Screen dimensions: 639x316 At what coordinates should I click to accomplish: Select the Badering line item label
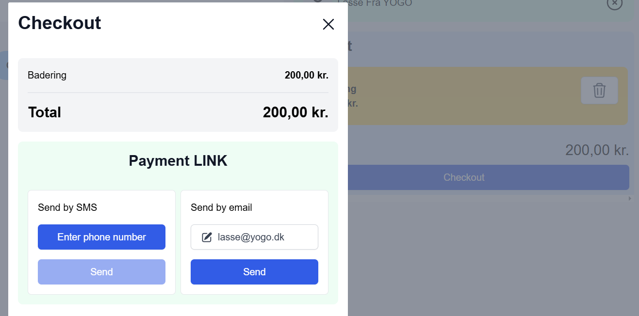click(47, 75)
